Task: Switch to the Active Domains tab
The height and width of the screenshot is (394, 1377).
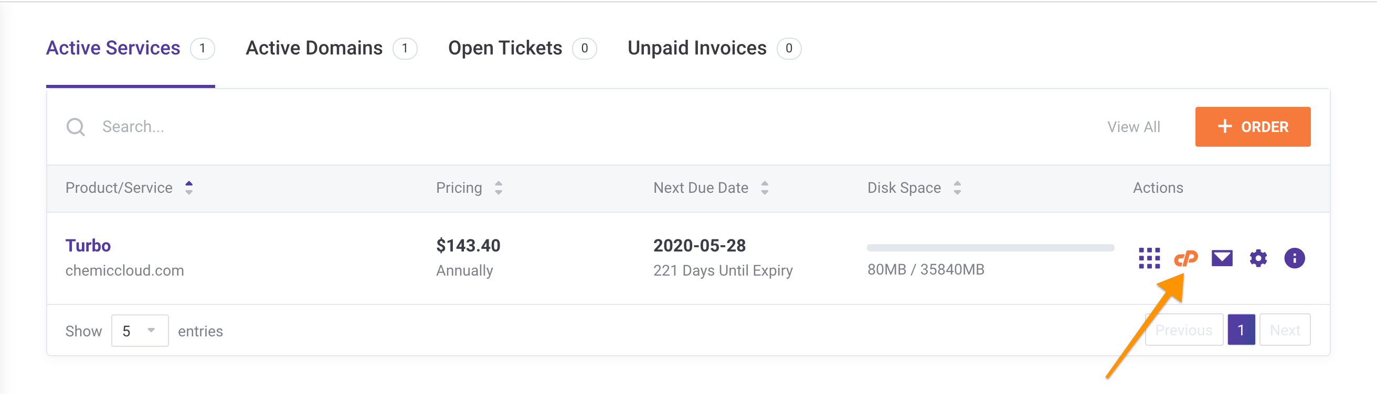Action: click(314, 49)
